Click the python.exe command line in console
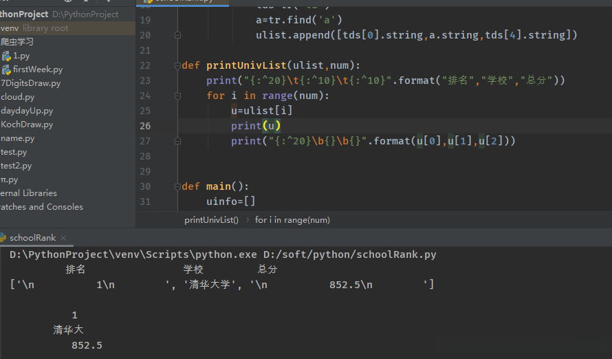 tap(223, 254)
